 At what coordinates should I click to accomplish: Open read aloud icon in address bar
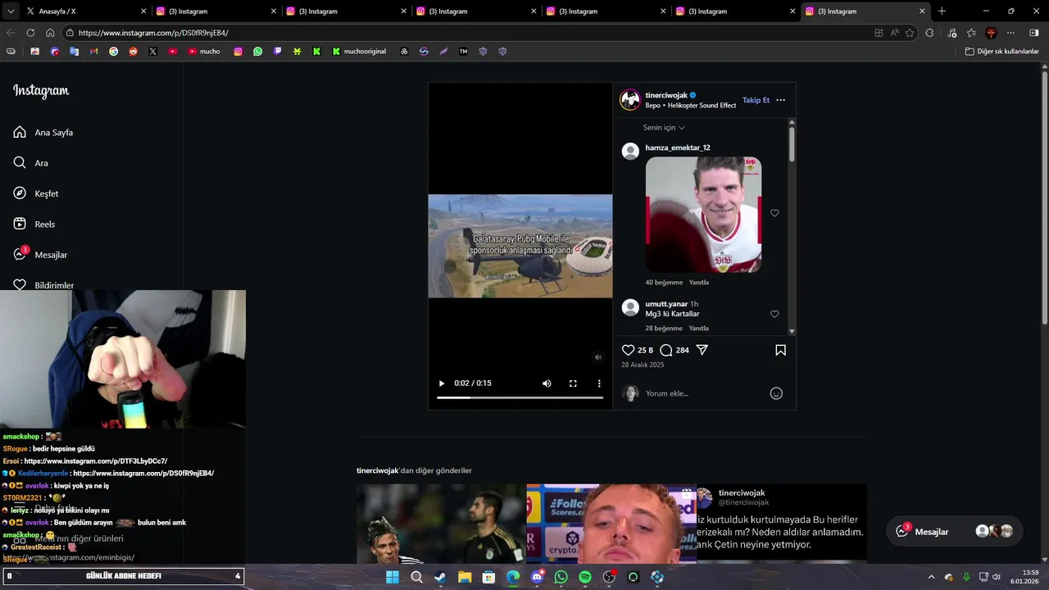pos(894,33)
